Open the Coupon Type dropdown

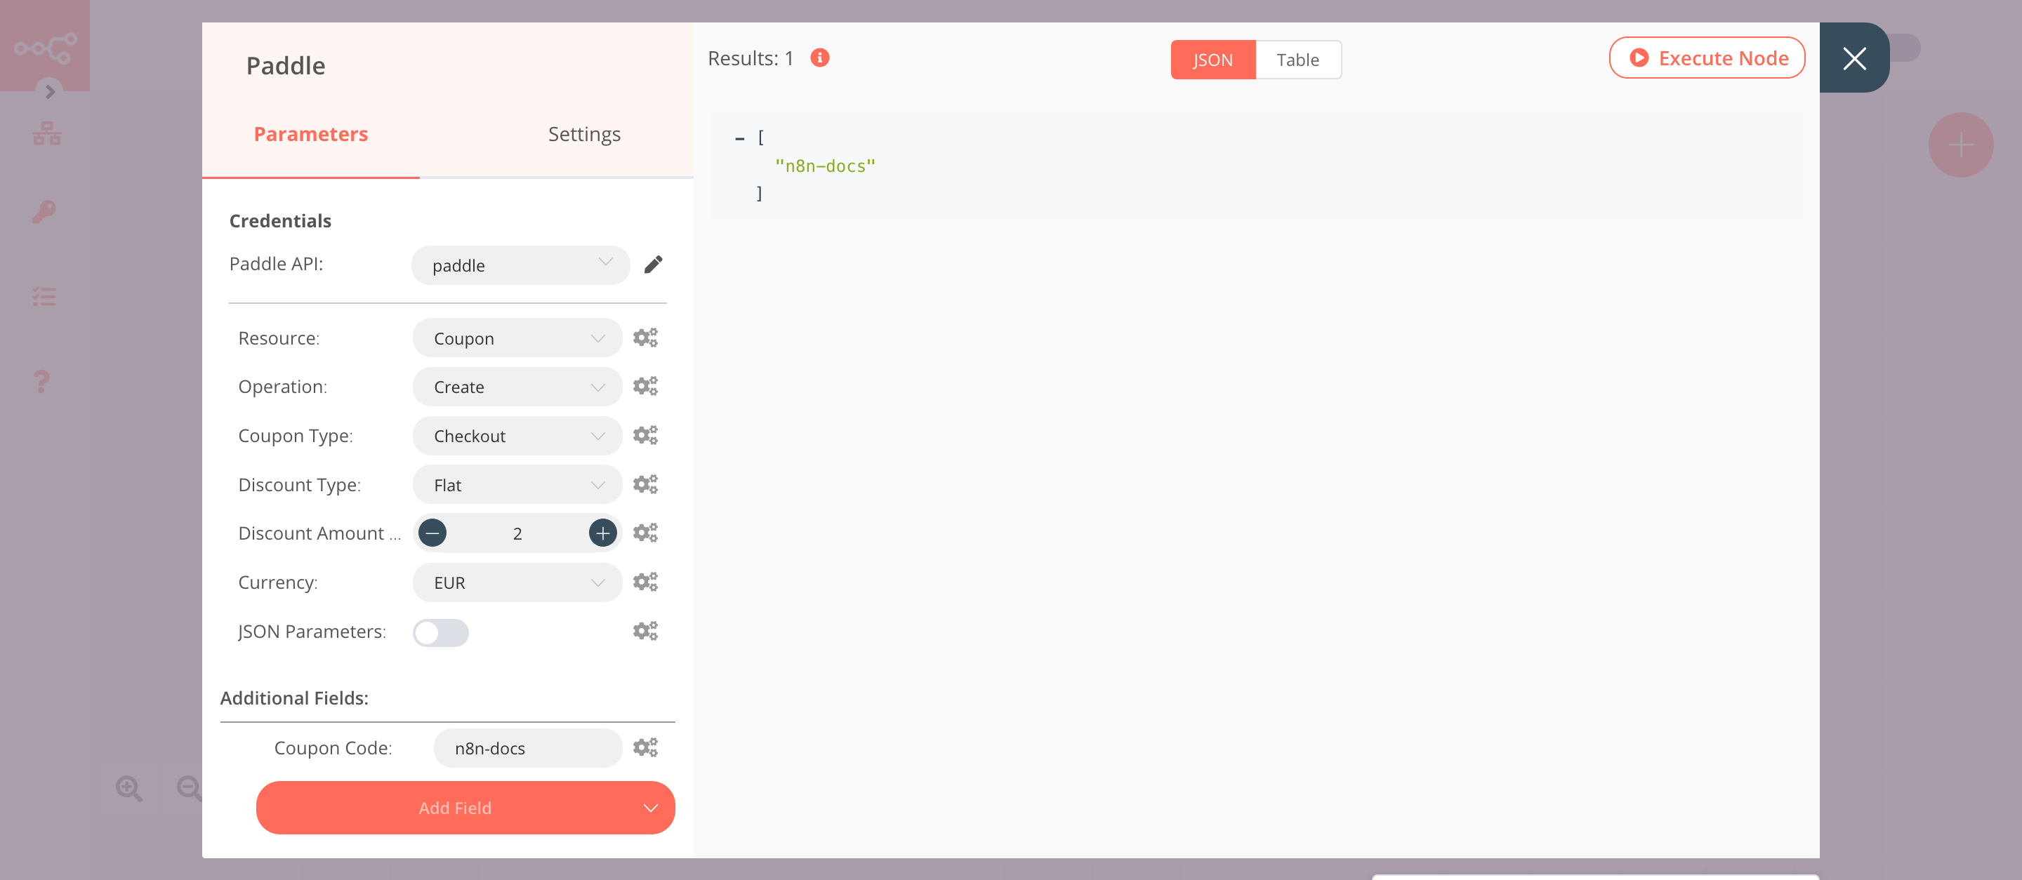[x=517, y=435]
